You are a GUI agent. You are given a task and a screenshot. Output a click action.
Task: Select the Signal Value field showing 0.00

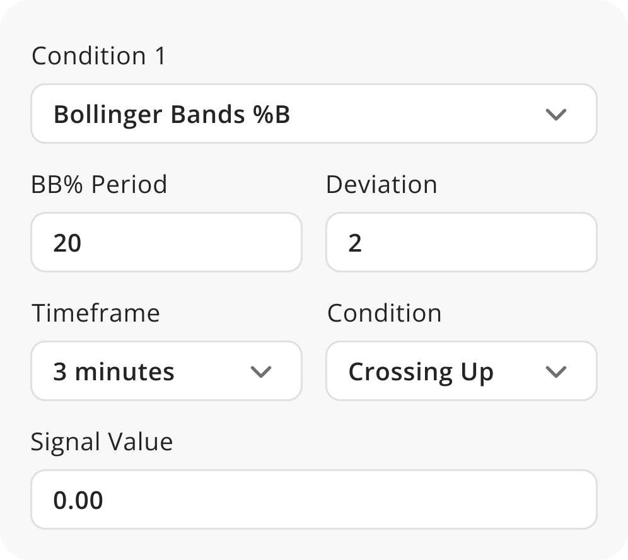coord(313,499)
